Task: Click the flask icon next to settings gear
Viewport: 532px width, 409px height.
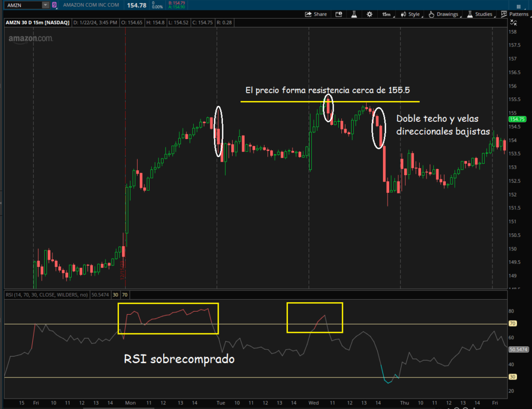Action: tap(354, 14)
